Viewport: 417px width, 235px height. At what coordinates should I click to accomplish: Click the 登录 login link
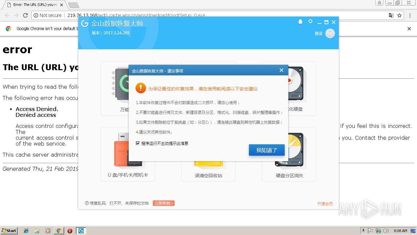tap(319, 34)
